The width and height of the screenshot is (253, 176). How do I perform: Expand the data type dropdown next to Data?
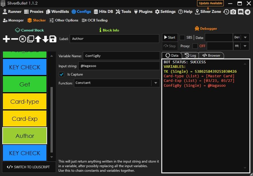tap(245, 37)
